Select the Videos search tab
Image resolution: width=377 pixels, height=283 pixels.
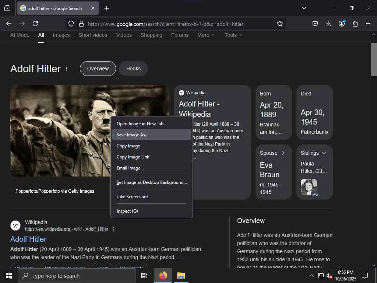(x=124, y=35)
